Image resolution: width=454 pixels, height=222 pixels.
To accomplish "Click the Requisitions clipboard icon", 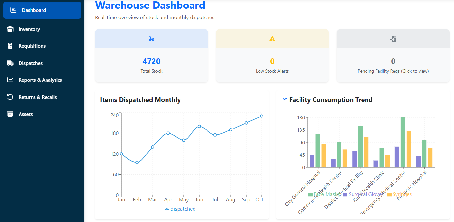I will tap(10, 46).
